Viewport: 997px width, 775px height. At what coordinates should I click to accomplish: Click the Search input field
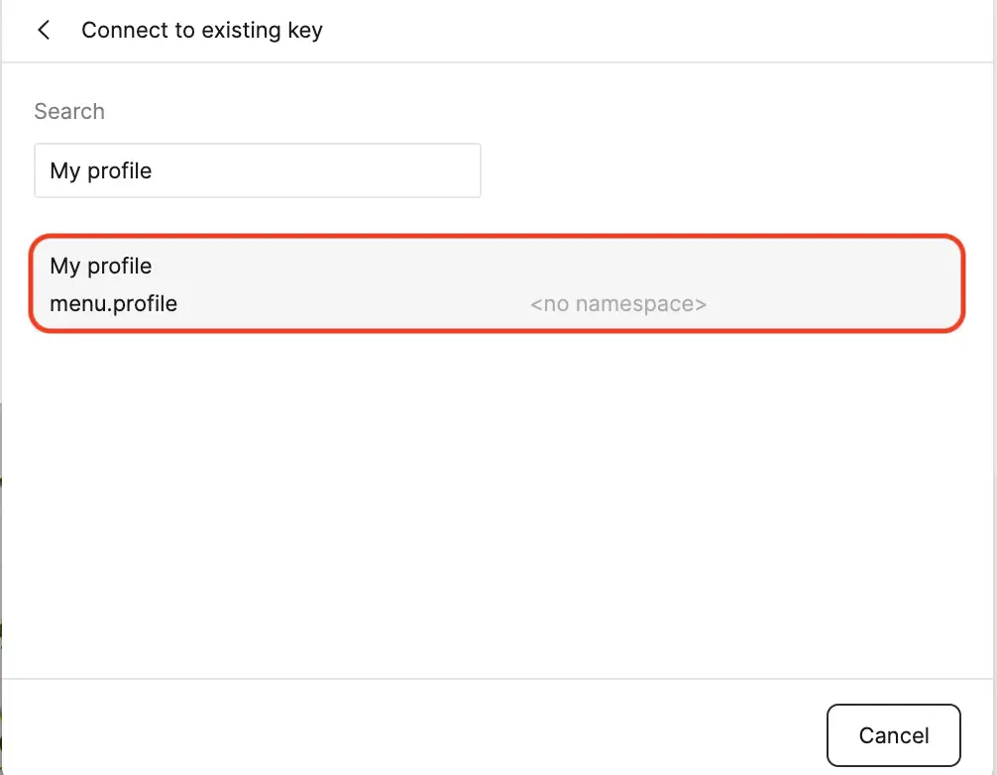tap(257, 170)
